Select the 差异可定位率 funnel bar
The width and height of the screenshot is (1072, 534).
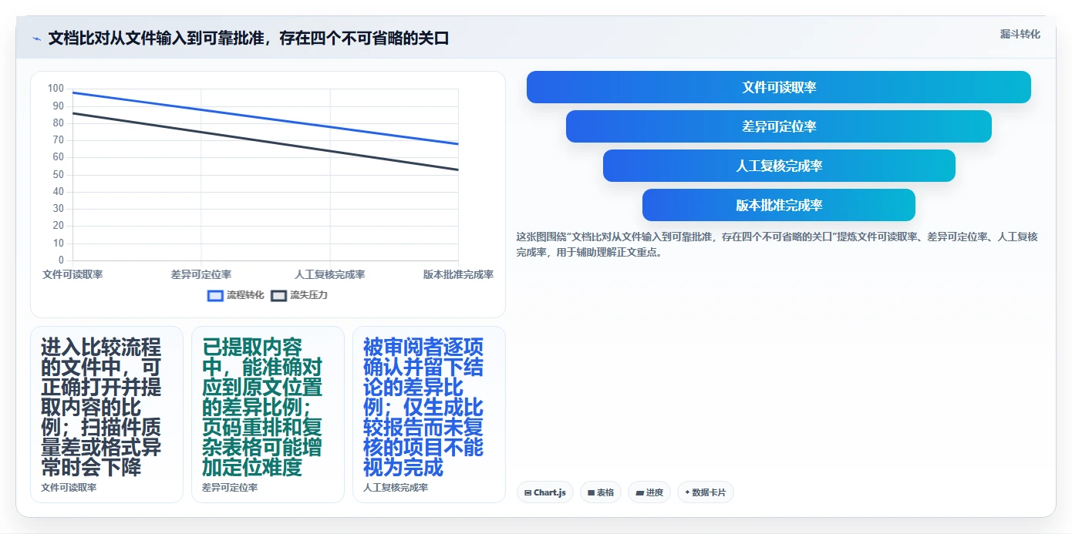click(x=779, y=126)
